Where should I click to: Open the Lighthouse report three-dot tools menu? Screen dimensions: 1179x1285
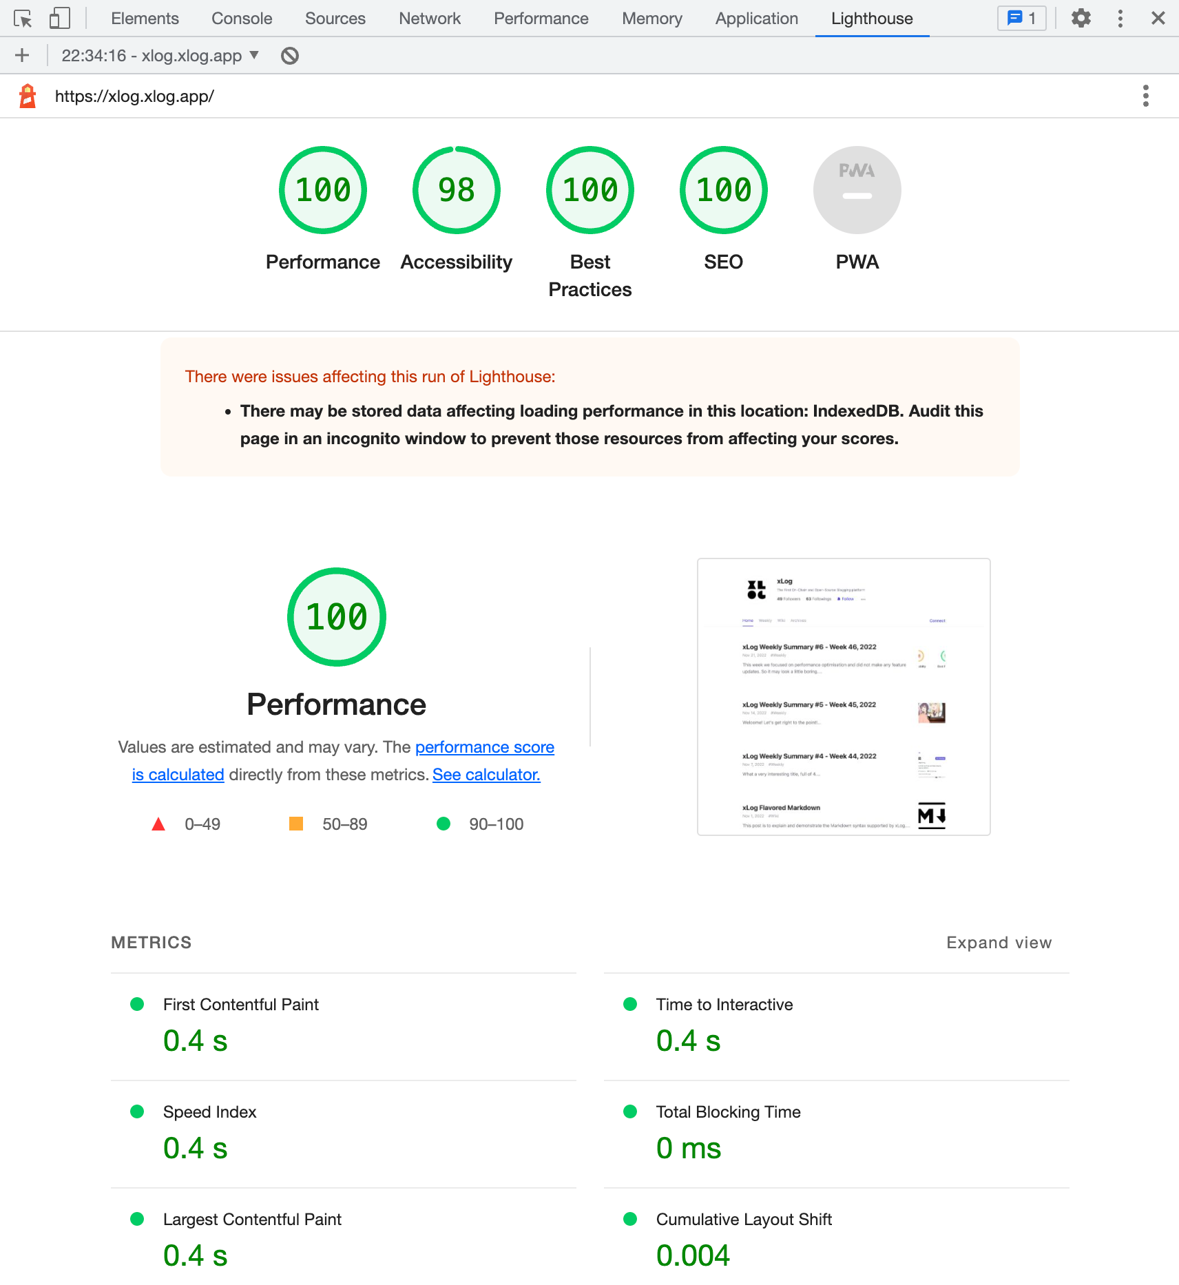tap(1146, 96)
